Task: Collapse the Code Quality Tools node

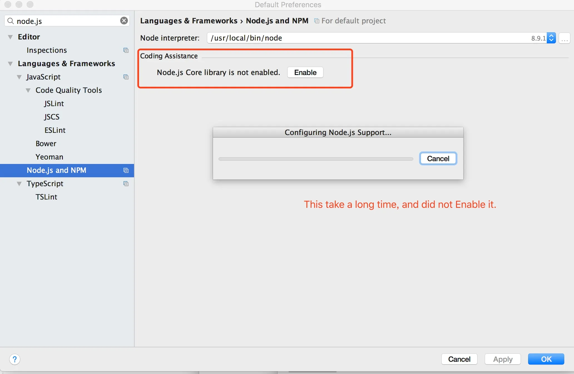Action: (28, 90)
